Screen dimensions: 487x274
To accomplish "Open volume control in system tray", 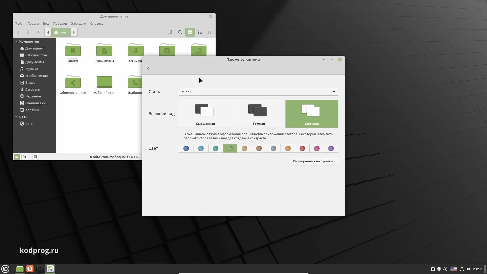I will tap(468, 269).
